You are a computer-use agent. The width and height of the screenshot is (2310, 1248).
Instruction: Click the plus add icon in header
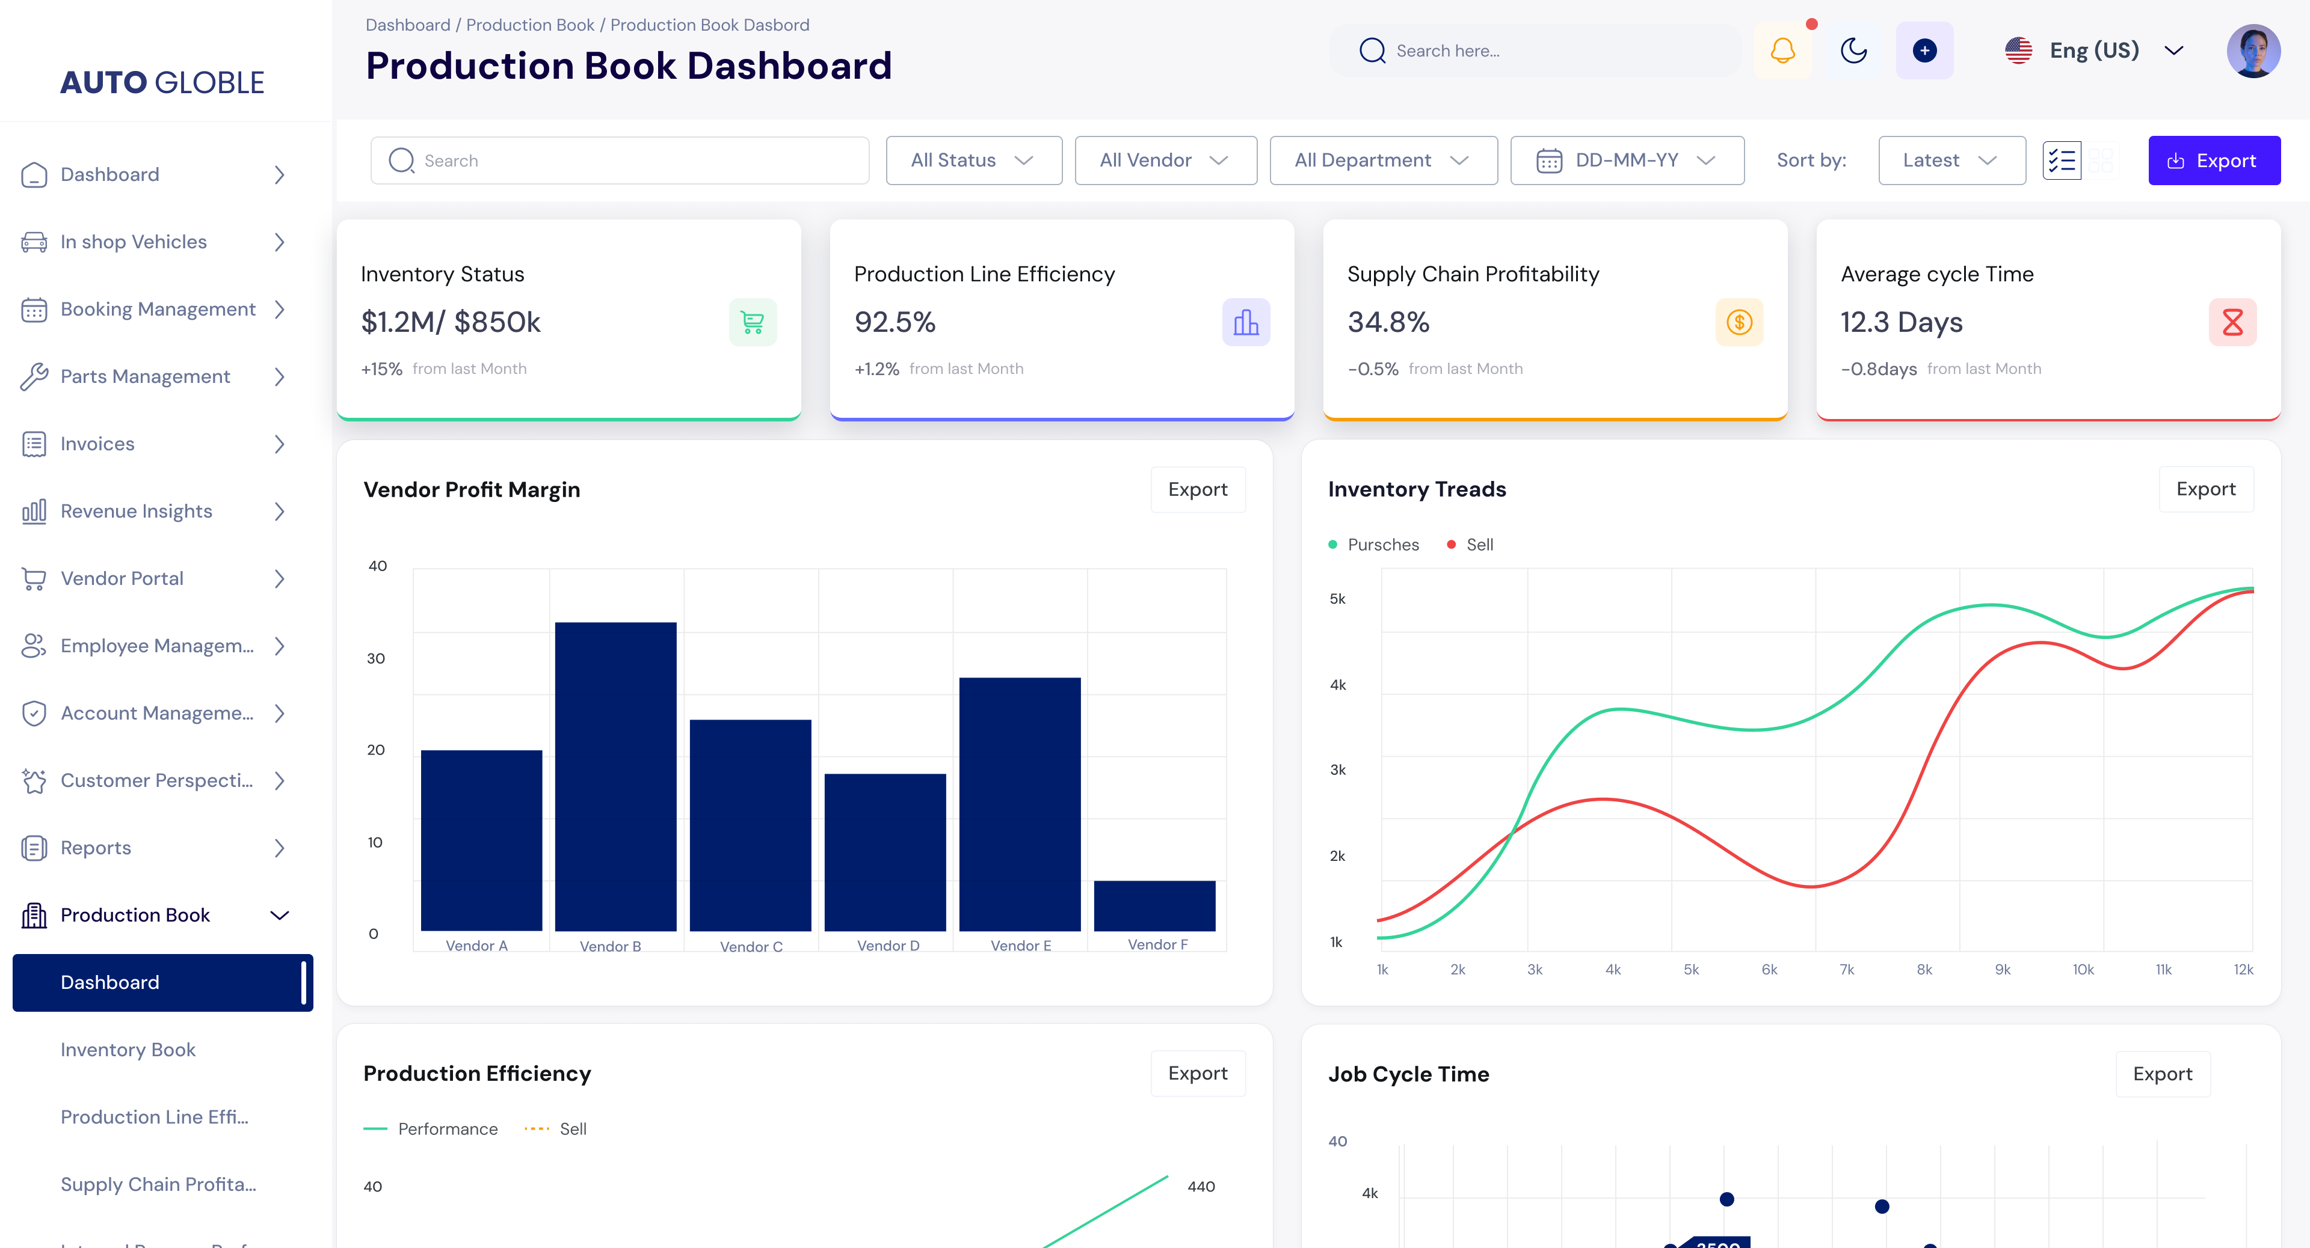(x=1924, y=50)
